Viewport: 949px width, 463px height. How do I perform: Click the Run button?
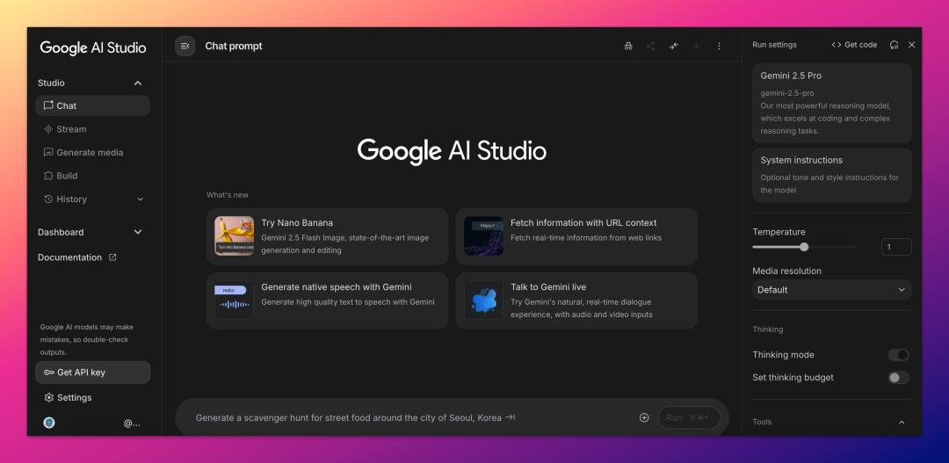pos(690,417)
